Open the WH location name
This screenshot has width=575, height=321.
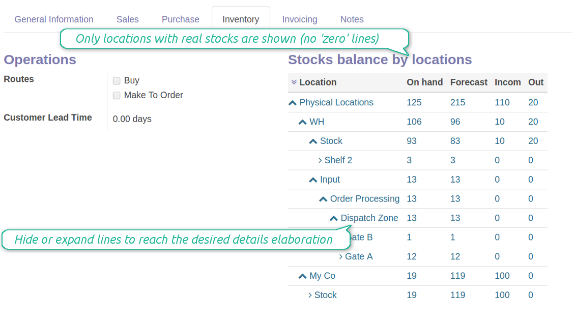coord(317,122)
